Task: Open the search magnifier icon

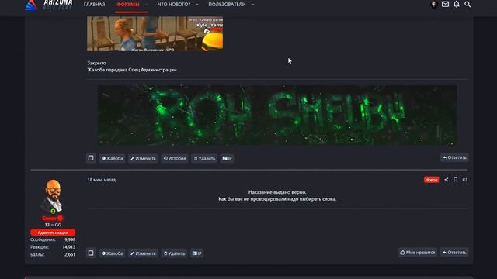Action: [467, 4]
